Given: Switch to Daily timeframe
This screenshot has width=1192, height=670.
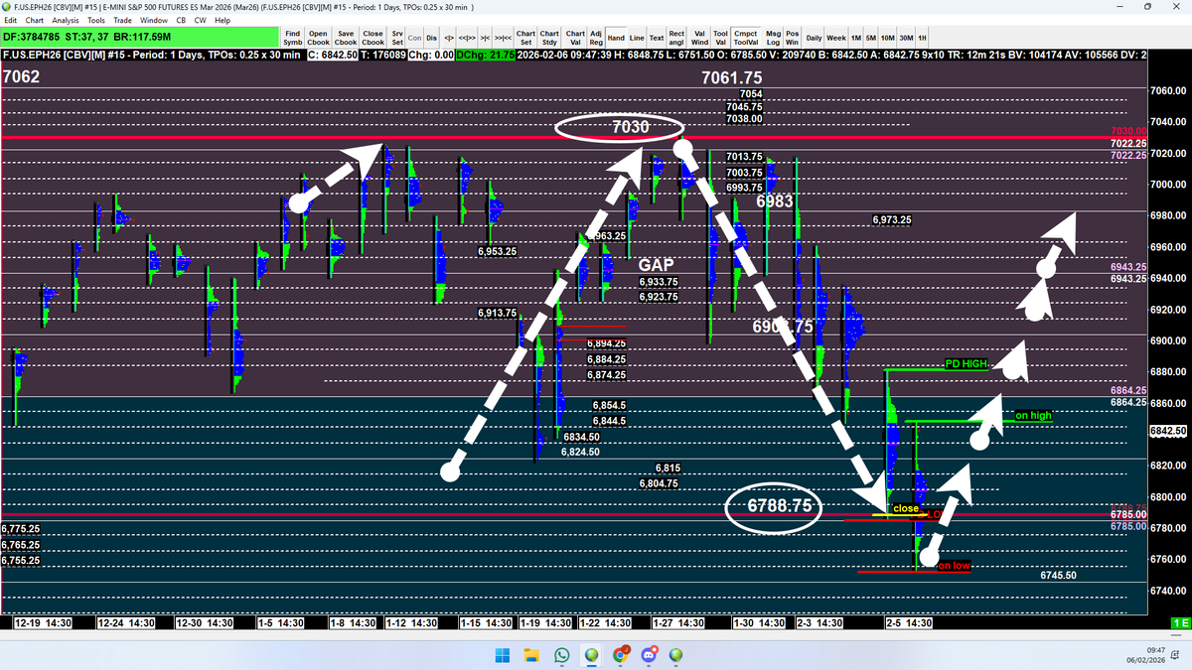Looking at the screenshot, I should tap(814, 38).
